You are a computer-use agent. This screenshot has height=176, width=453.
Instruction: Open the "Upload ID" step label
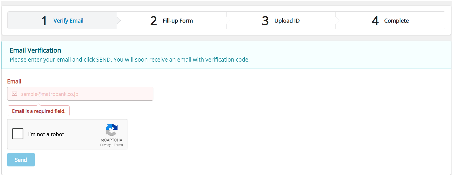point(287,21)
